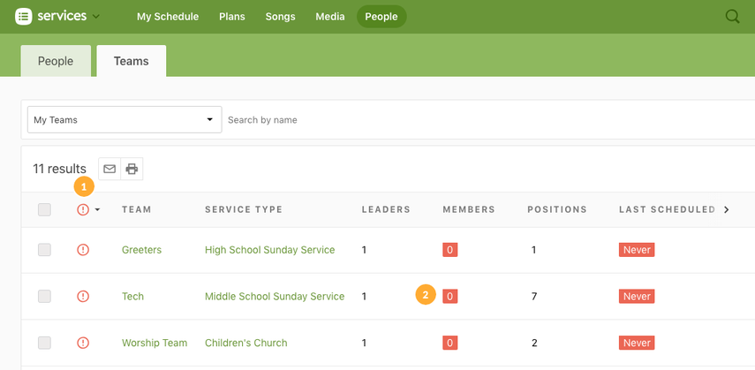Check the Worship Team row checkbox
This screenshot has width=755, height=370.
[x=44, y=343]
